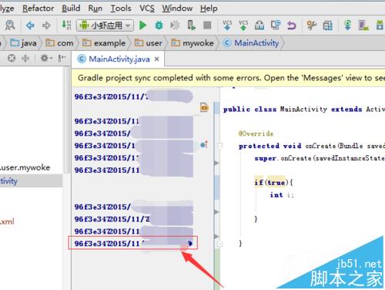Open the Help menu
385x290 pixels.
pos(209,8)
